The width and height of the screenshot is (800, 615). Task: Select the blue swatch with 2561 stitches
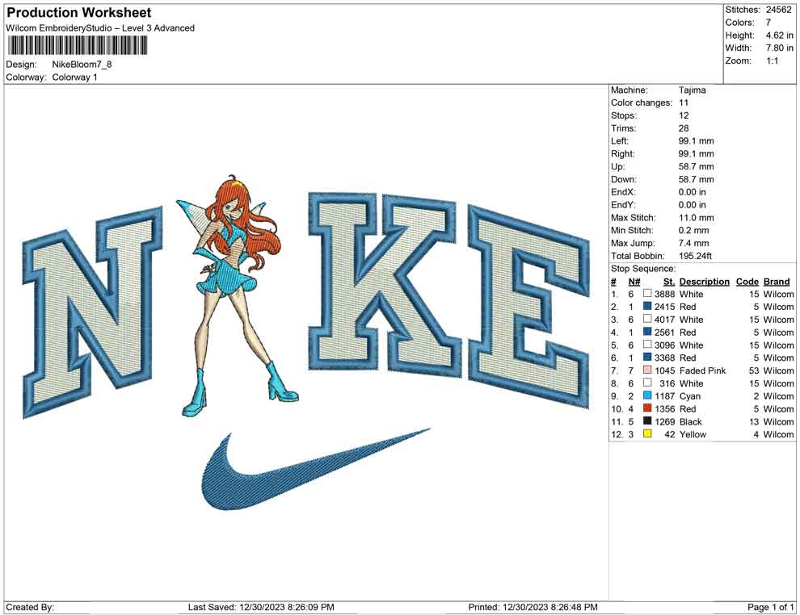click(647, 332)
